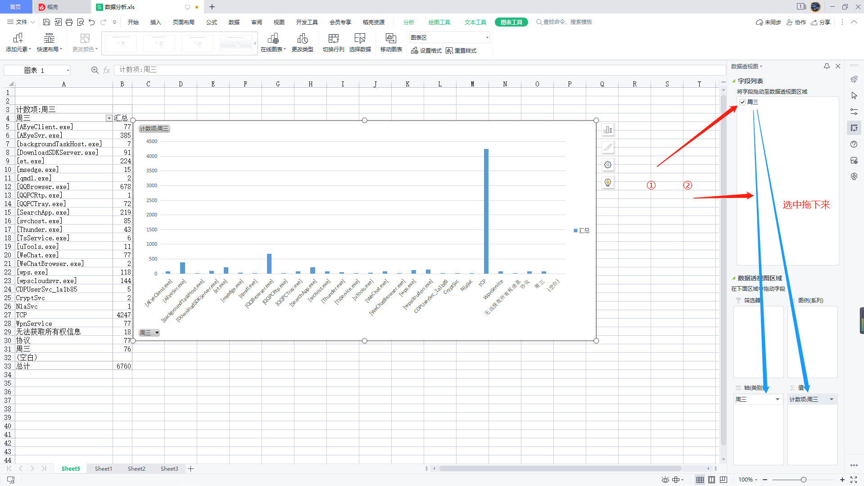This screenshot has height=486, width=864.
Task: Switch to the Drawing Tools (绘图工具) tab
Action: click(439, 22)
